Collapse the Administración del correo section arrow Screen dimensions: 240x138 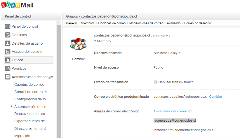49,77
